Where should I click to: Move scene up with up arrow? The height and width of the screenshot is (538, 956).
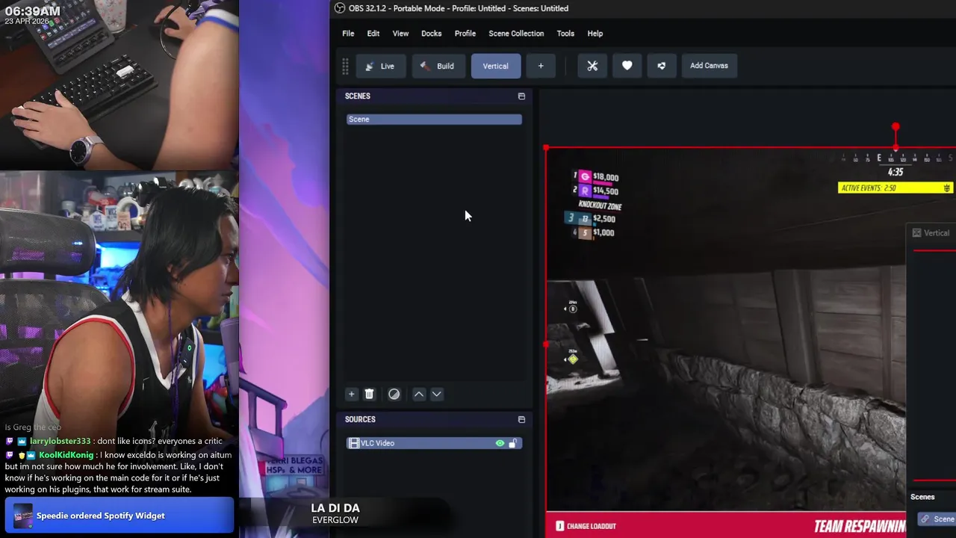point(419,394)
